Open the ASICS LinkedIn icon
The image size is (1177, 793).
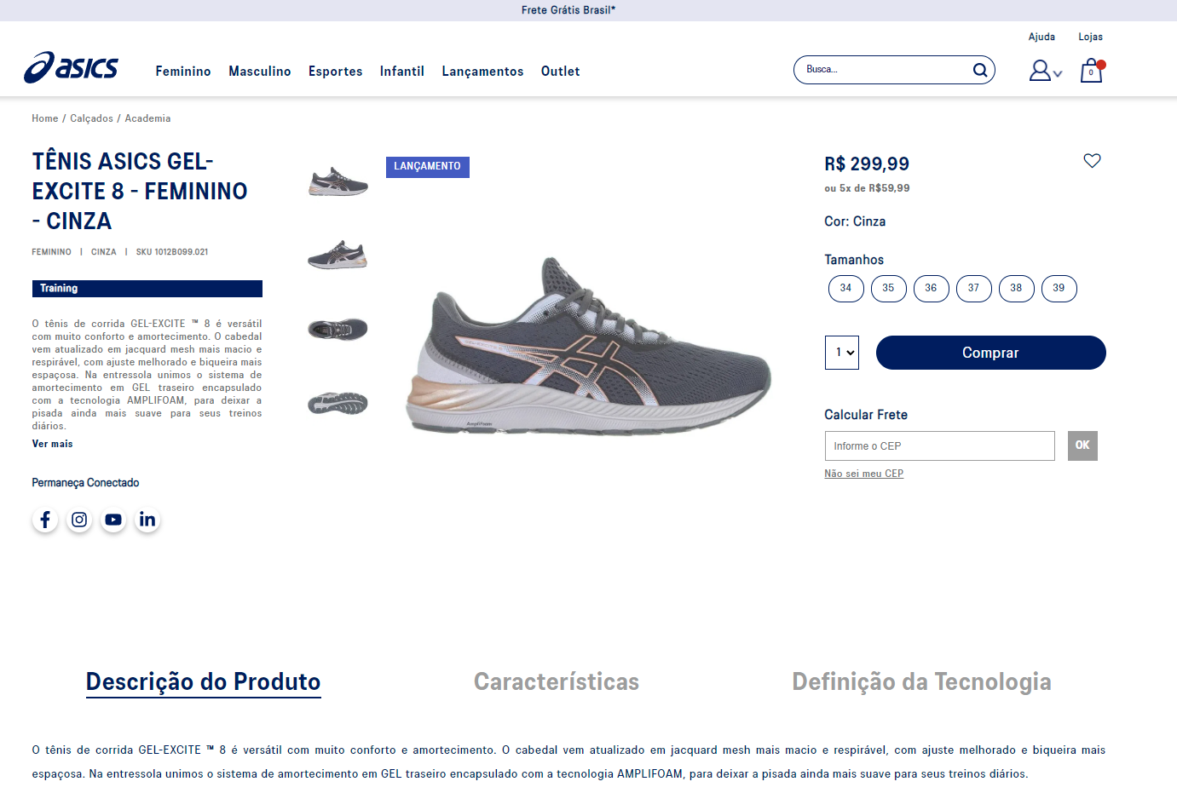pyautogui.click(x=147, y=520)
